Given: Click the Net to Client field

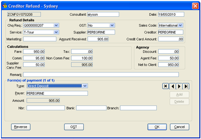Looking at the screenshot, I should tap(168, 64).
